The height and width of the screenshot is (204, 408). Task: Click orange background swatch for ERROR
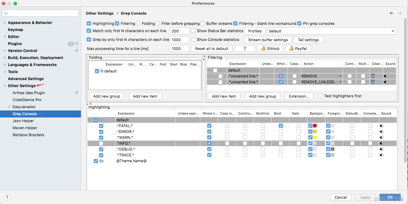click(x=315, y=132)
